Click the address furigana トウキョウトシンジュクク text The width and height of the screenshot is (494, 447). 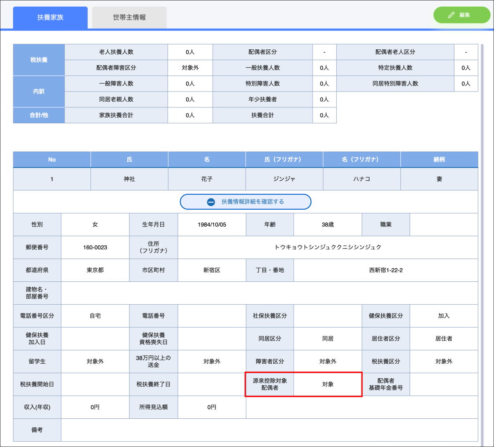328,248
